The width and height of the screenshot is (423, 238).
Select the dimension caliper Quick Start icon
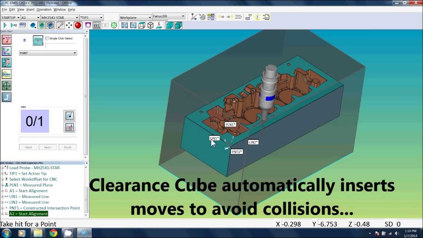tap(6, 62)
